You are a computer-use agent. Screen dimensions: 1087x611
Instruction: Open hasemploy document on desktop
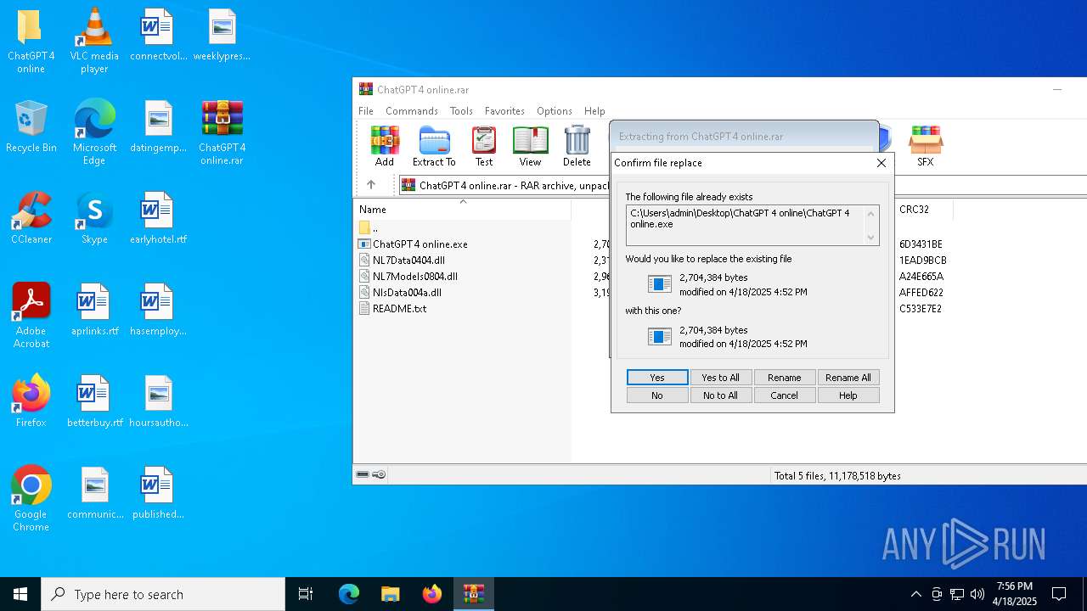point(158,311)
